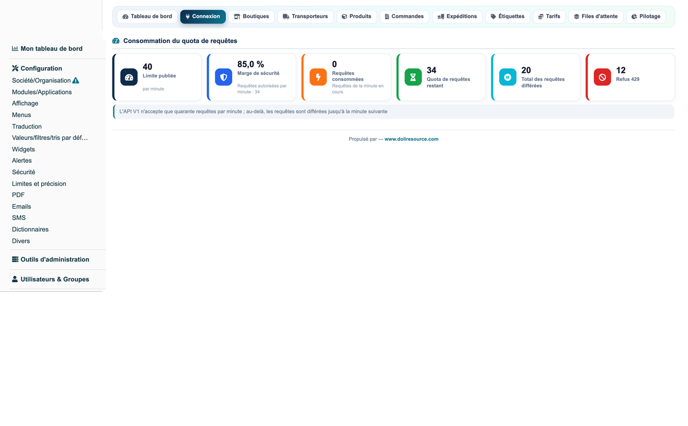Click the red ban icon on Refus 429 card
The width and height of the screenshot is (688, 426).
point(603,77)
